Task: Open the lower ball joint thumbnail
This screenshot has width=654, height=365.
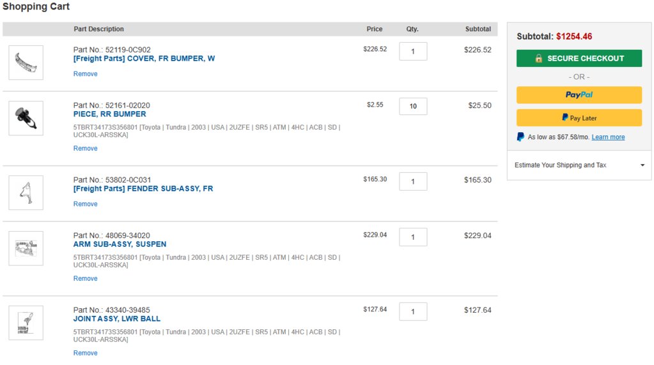Action: click(x=26, y=323)
